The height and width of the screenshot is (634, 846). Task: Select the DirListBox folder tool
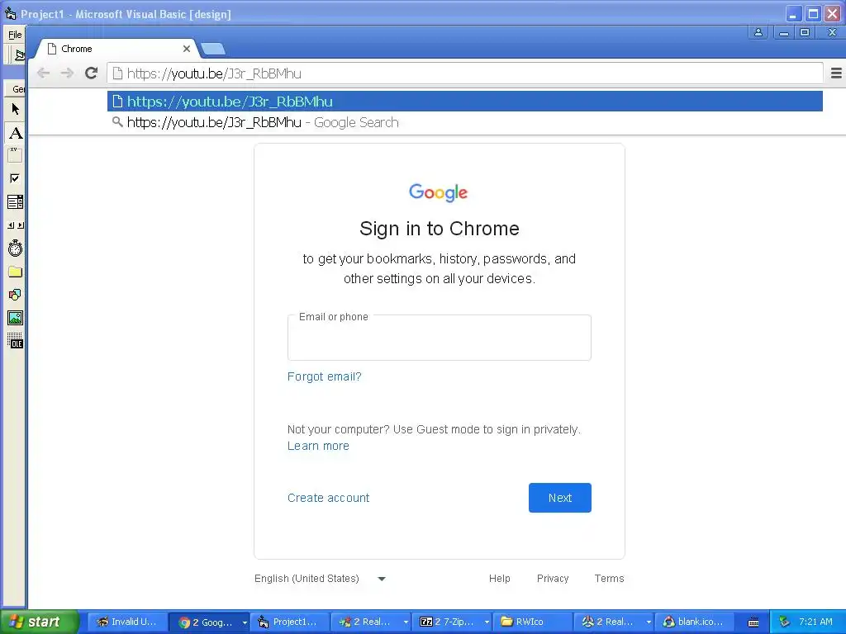15,271
